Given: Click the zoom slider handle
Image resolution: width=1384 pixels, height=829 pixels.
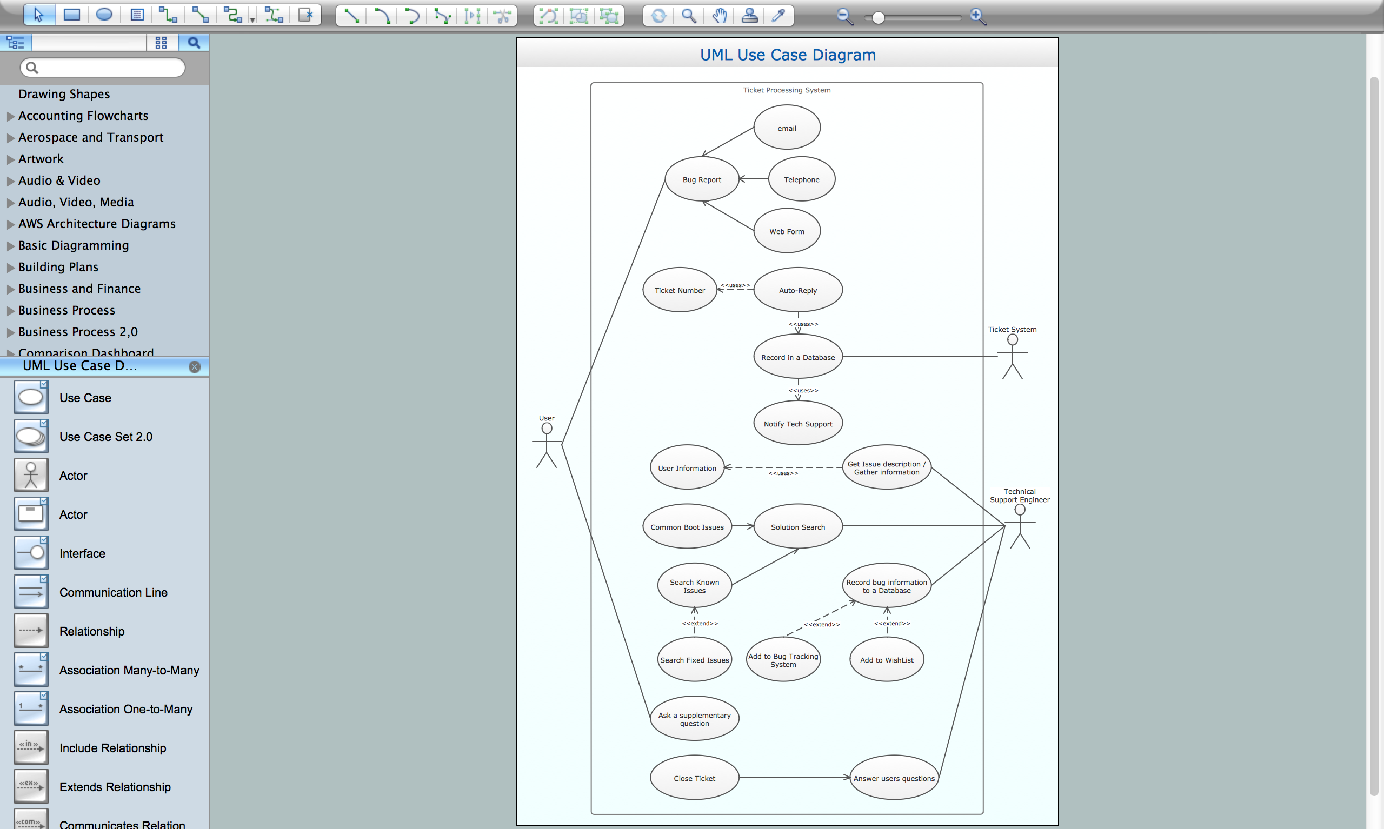Looking at the screenshot, I should point(878,17).
